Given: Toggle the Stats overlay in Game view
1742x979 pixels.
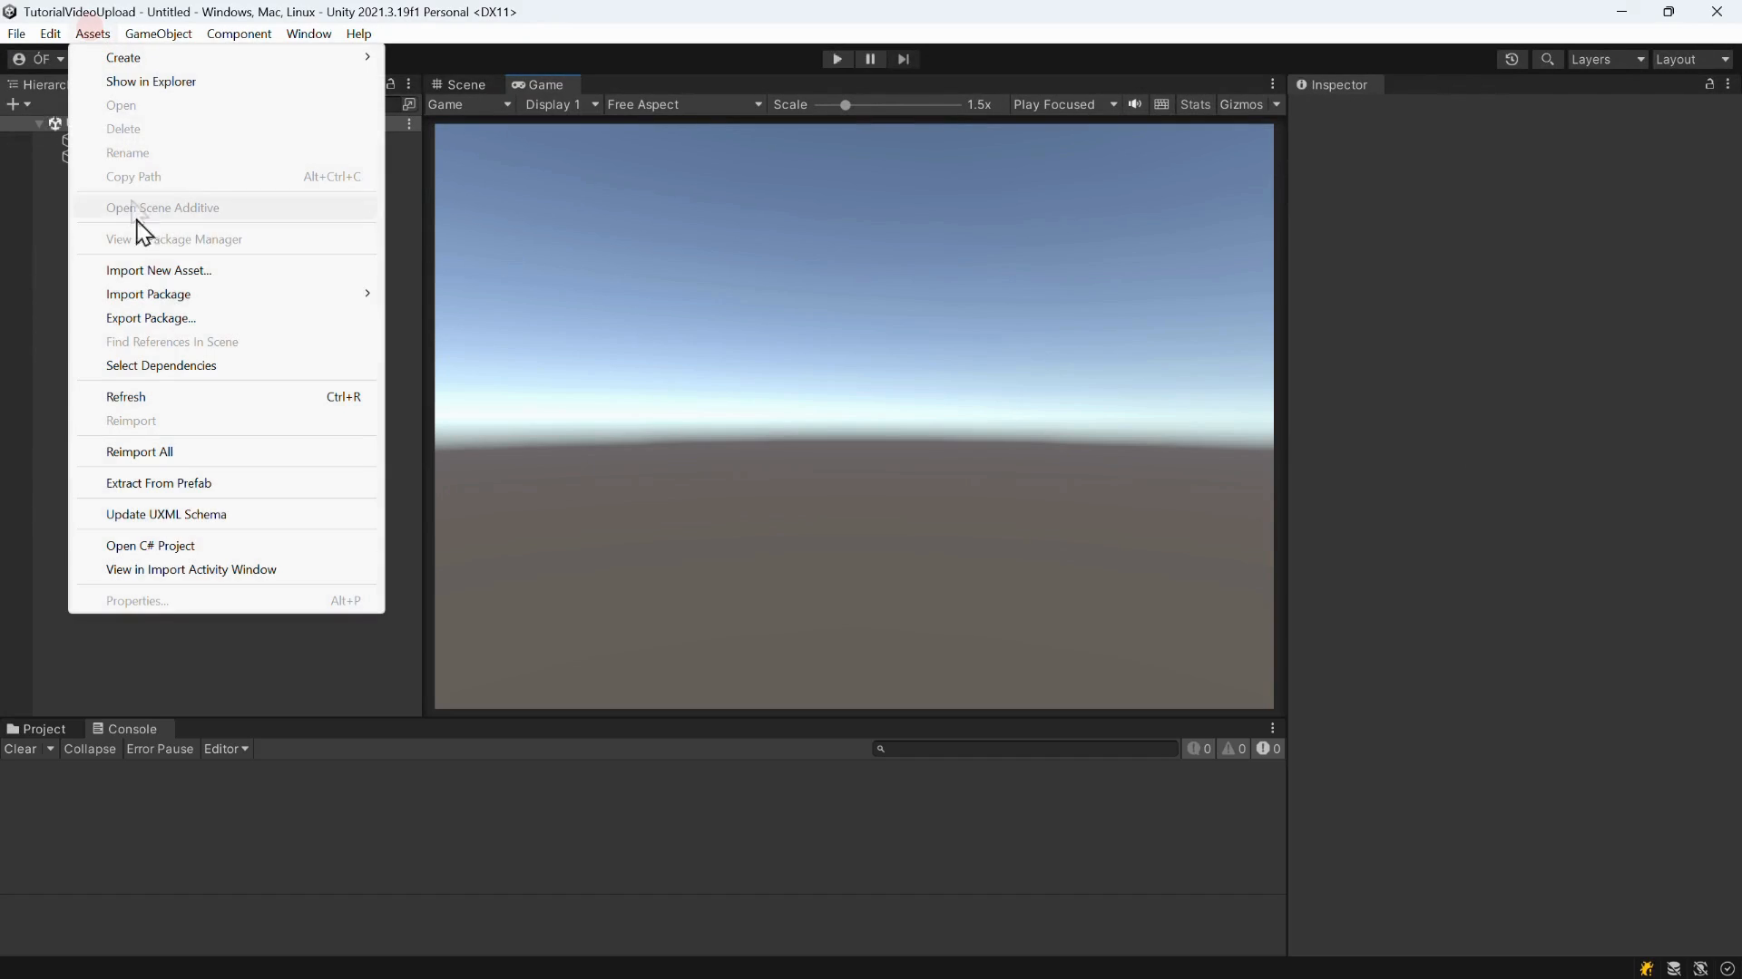Looking at the screenshot, I should 1195,104.
